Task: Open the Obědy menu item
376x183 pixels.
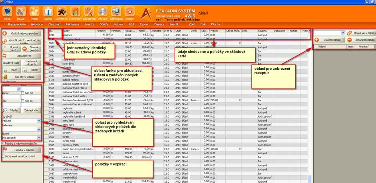Action: click(104, 24)
